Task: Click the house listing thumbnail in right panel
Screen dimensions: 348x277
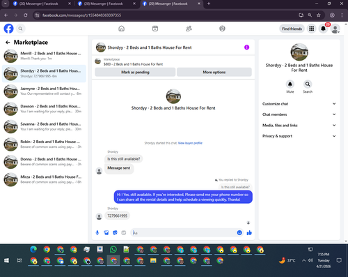Action: [299, 52]
